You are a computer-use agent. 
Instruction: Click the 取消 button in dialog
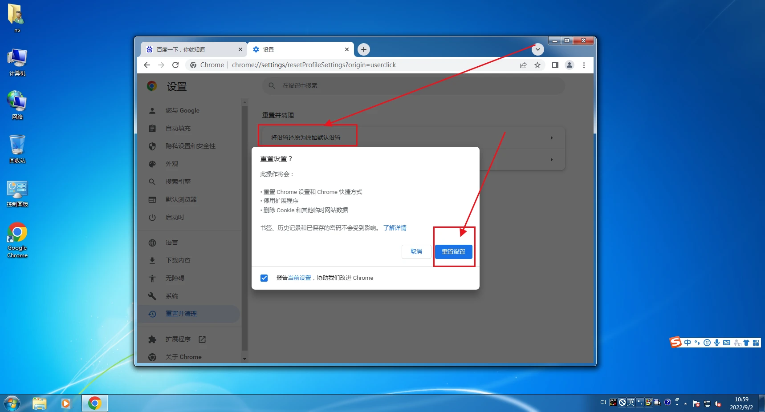[x=416, y=251]
